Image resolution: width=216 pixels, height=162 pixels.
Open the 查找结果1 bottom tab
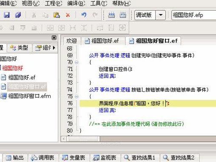click(x=140, y=158)
